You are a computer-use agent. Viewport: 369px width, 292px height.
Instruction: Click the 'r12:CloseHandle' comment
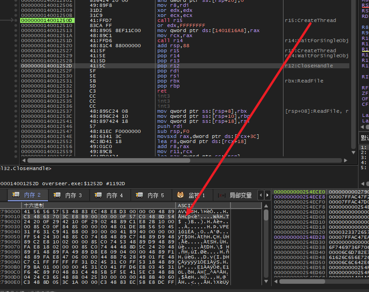pyautogui.click(x=309, y=66)
